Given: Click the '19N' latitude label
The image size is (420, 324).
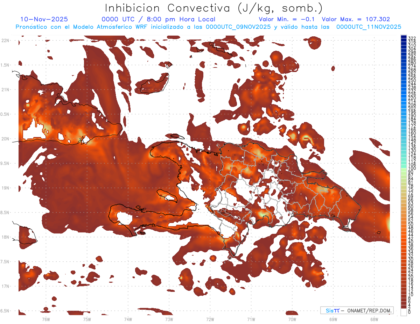Looking at the screenshot, I should click(x=6, y=188).
